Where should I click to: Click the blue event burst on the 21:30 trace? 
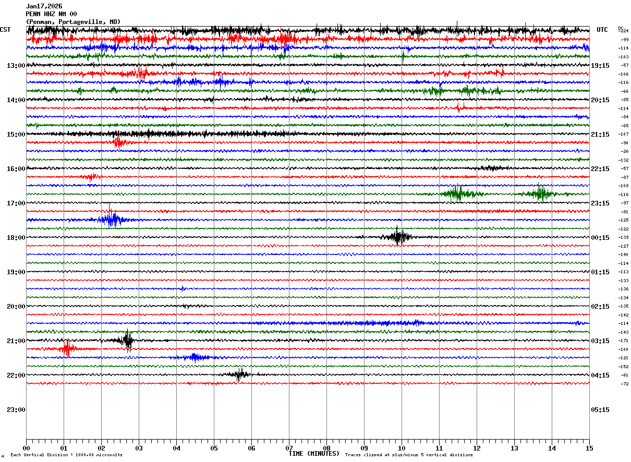(x=195, y=357)
